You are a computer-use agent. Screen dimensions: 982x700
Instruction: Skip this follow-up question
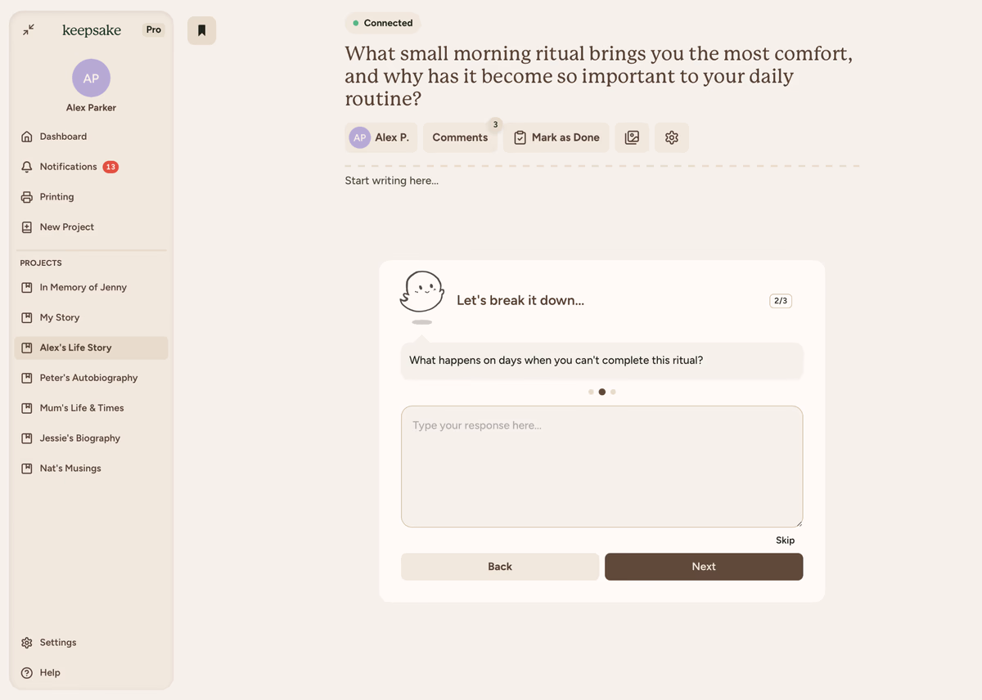point(785,541)
